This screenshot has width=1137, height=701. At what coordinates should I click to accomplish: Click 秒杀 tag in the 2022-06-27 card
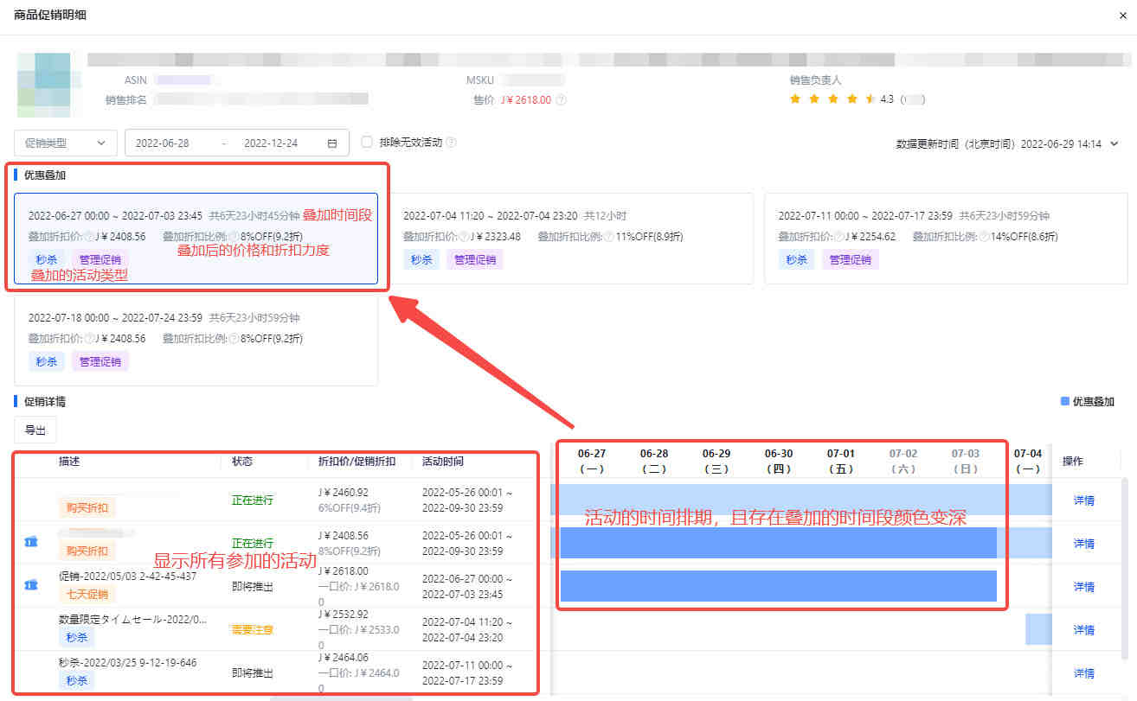click(x=46, y=259)
